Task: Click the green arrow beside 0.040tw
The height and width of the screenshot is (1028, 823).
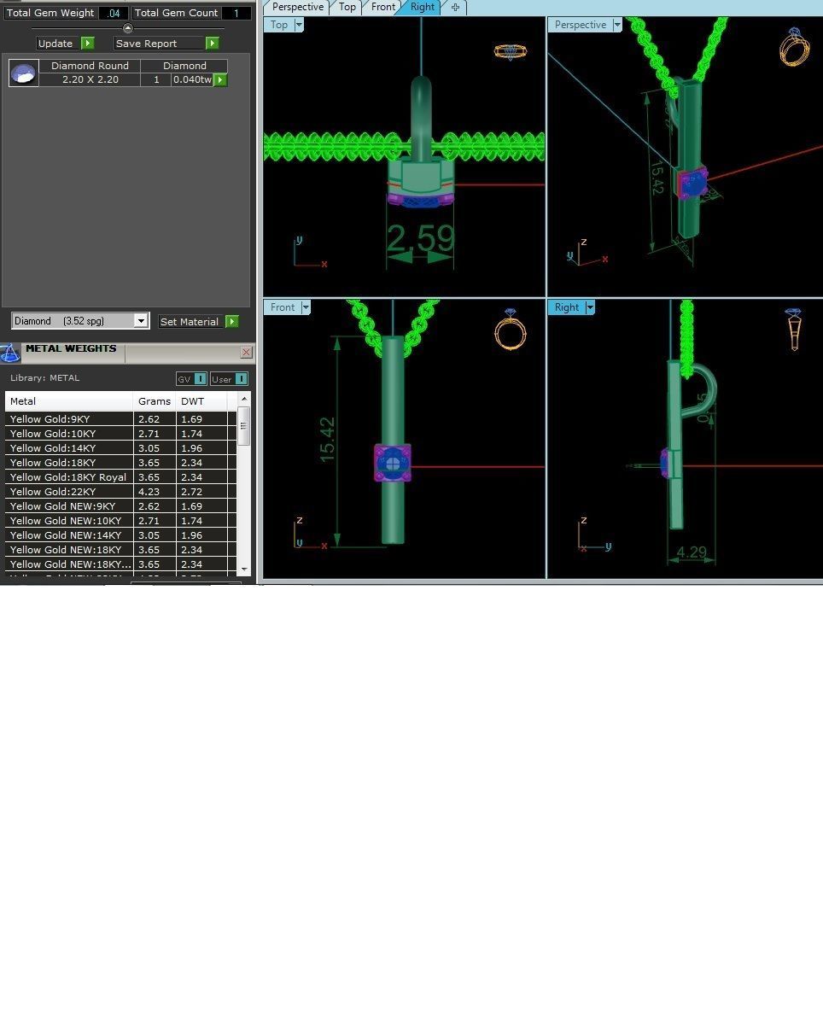Action: pos(220,79)
